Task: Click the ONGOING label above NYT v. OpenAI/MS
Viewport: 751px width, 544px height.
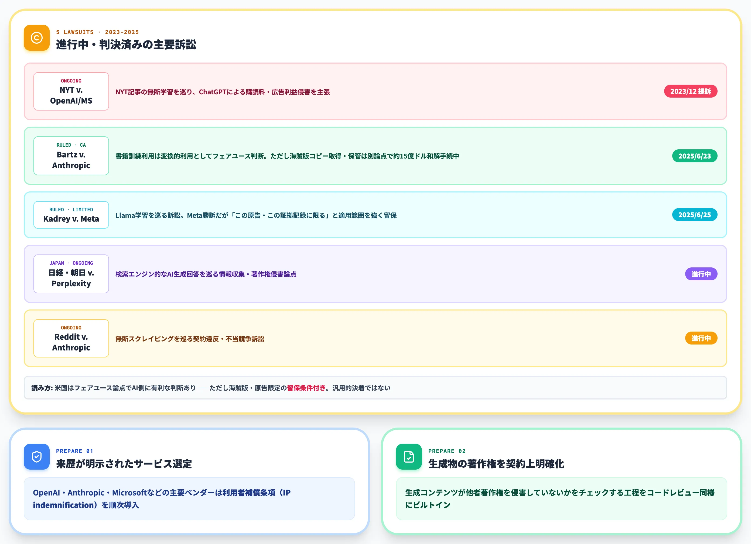Action: pyautogui.click(x=71, y=81)
